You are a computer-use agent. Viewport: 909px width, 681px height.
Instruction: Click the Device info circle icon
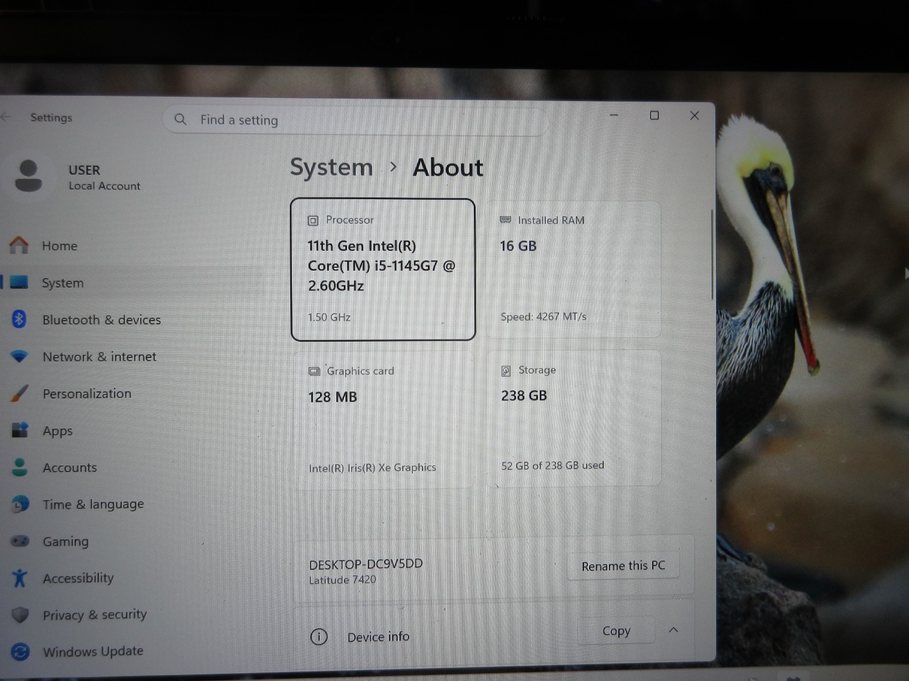(x=319, y=637)
